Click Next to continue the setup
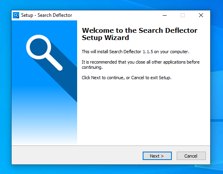Screen dimensions: 223x174 (157, 156)
